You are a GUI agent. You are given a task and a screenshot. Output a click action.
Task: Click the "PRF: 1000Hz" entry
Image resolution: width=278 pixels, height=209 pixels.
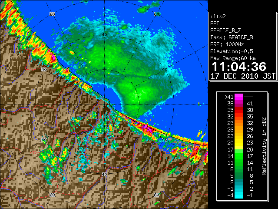227,44
